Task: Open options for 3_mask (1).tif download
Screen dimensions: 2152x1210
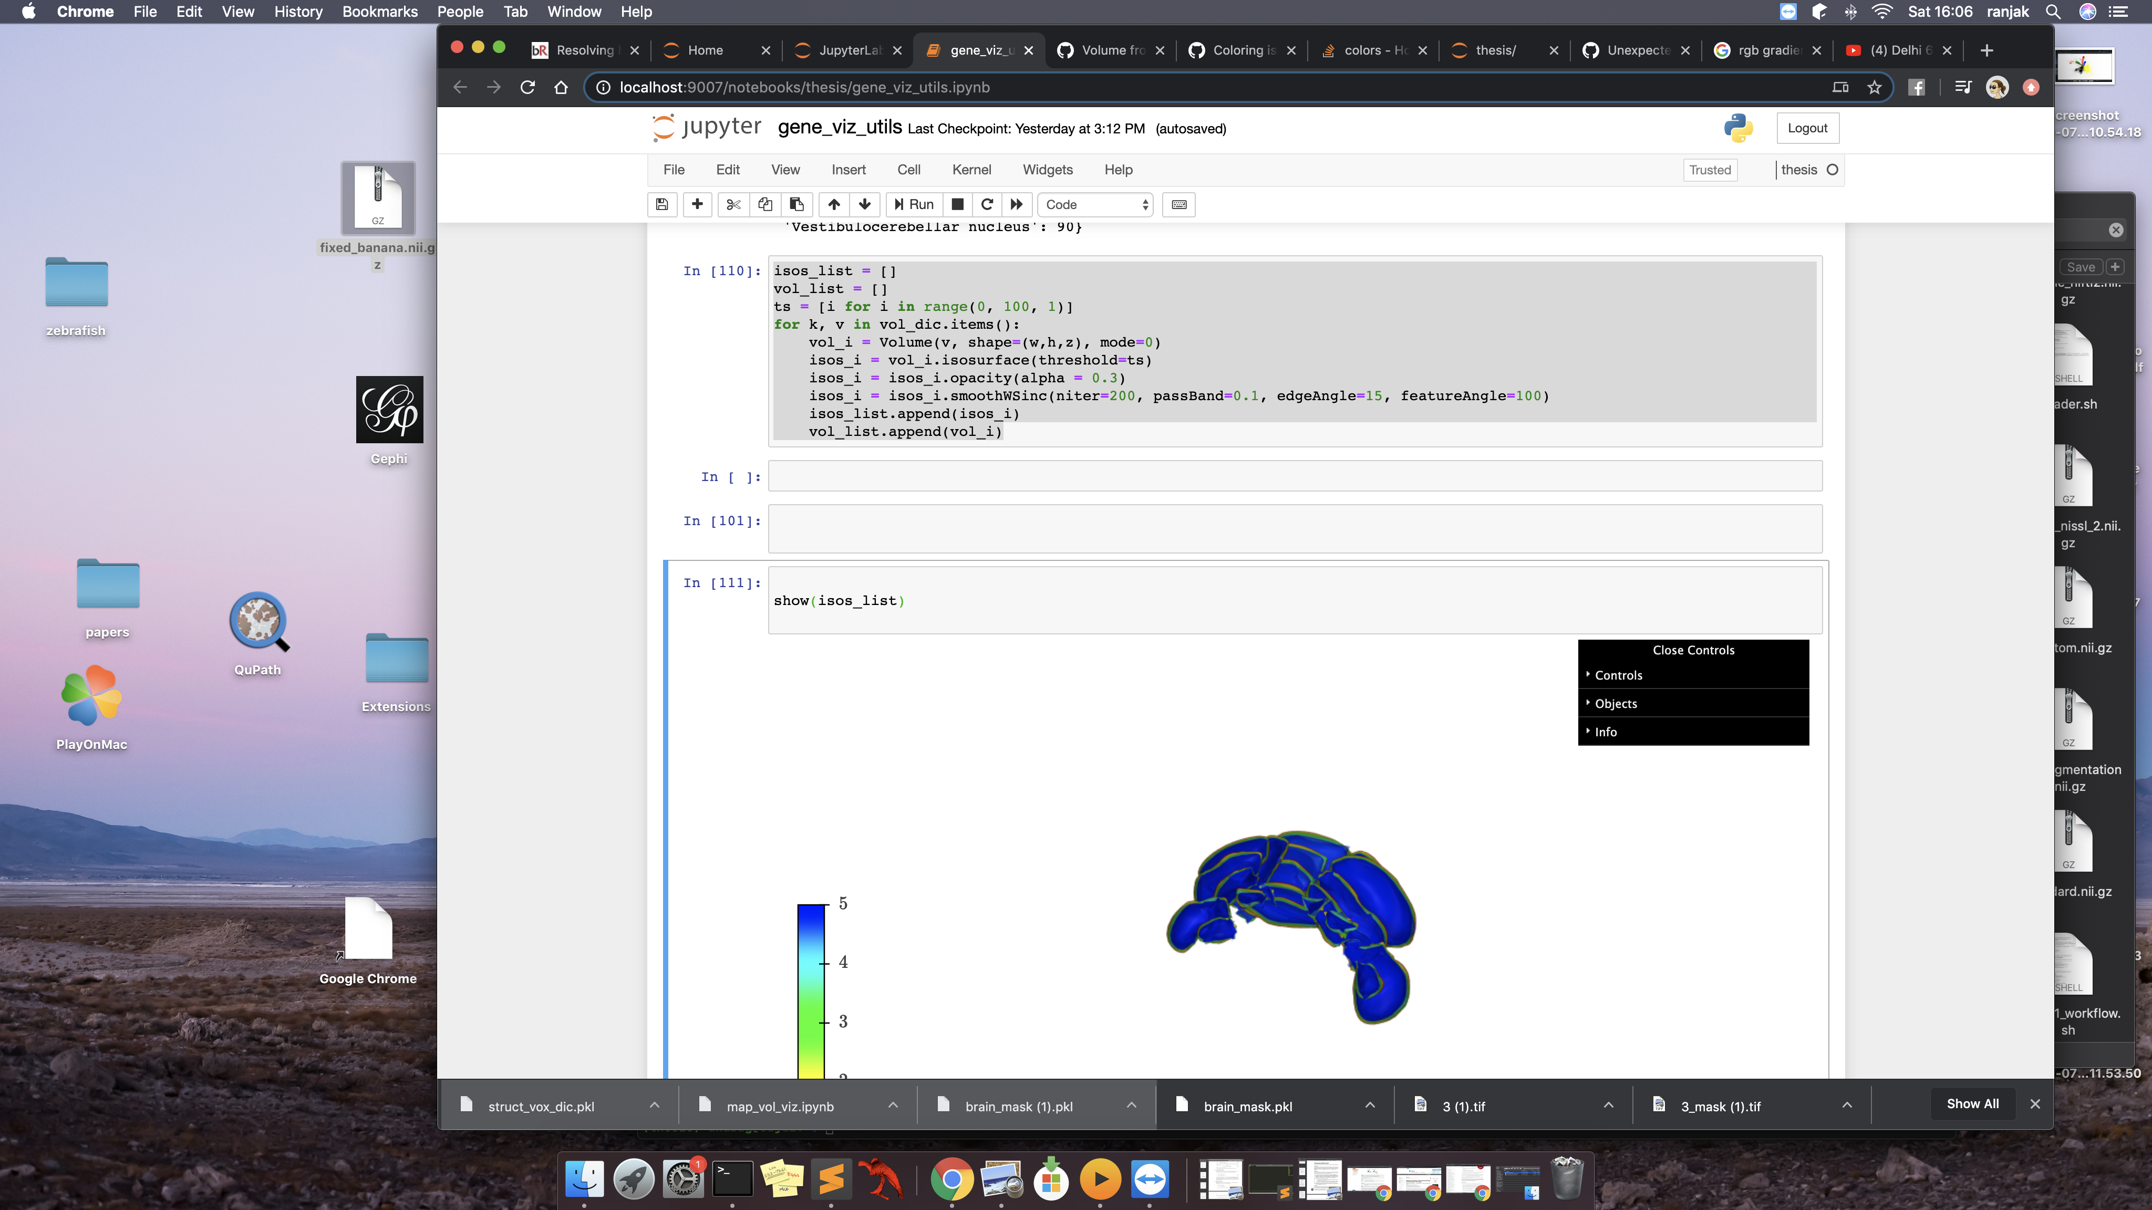Action: coord(1847,1105)
